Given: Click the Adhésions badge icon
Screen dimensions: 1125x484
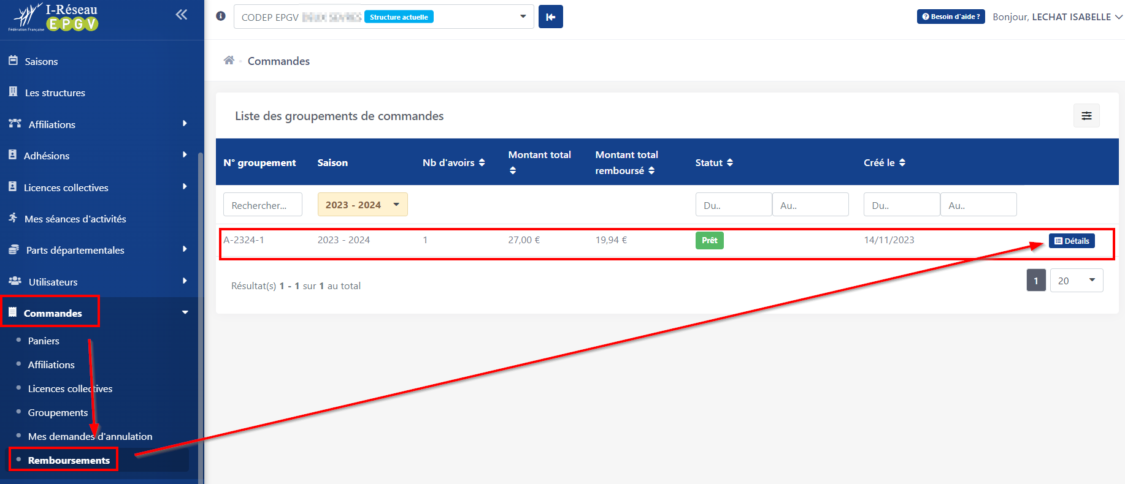Looking at the screenshot, I should (x=12, y=155).
